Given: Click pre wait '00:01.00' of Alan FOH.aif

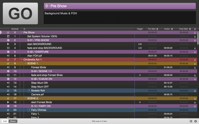Looking at the screenshot, I should [x=152, y=56].
